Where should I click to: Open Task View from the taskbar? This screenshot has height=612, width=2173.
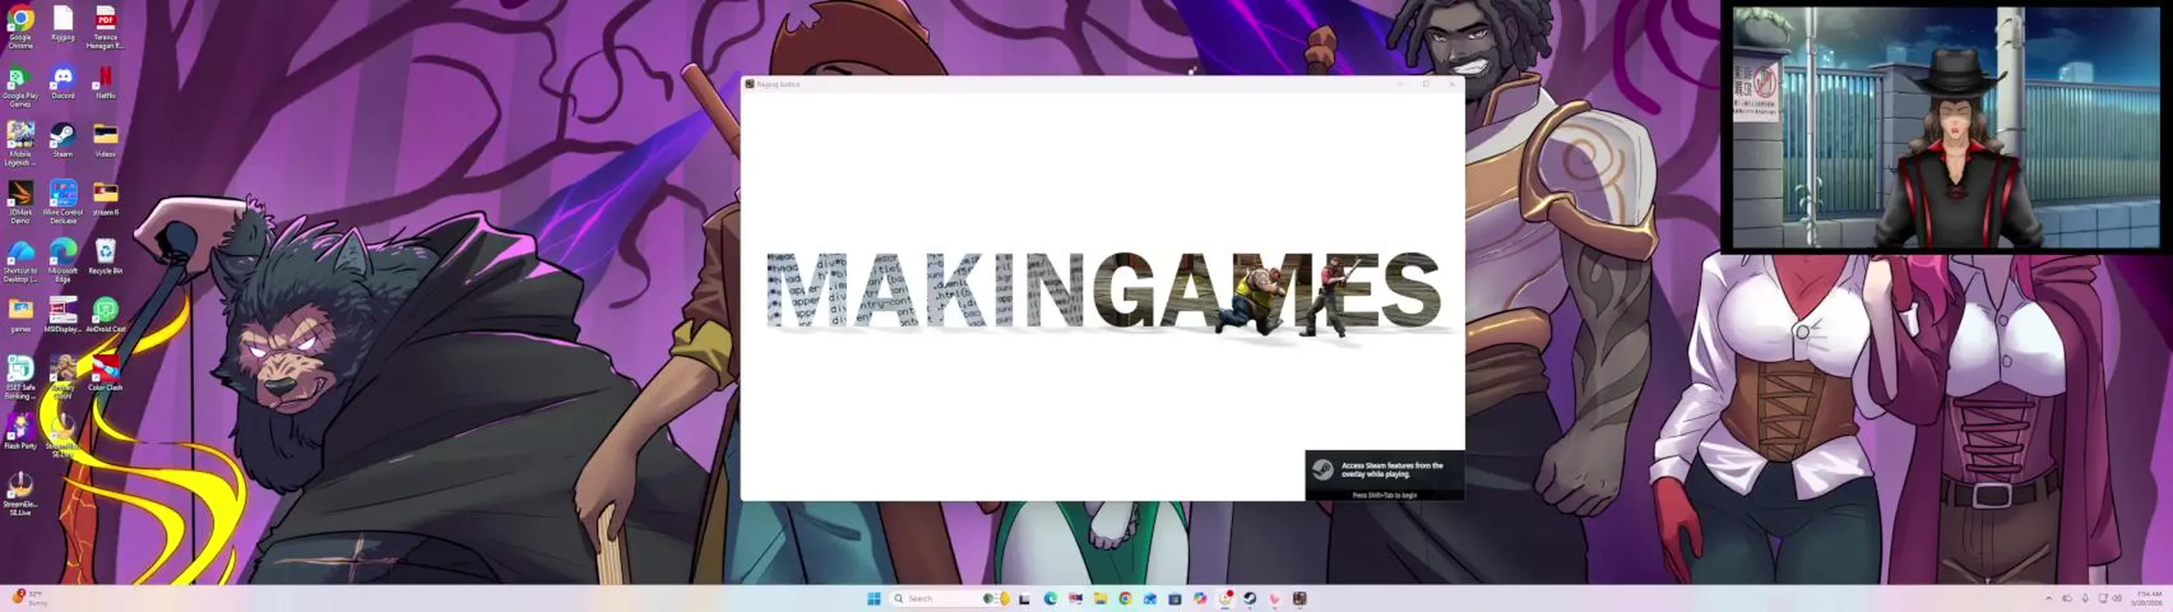[1024, 598]
